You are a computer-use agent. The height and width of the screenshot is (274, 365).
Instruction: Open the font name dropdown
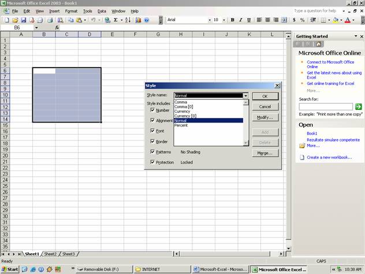click(x=210, y=20)
